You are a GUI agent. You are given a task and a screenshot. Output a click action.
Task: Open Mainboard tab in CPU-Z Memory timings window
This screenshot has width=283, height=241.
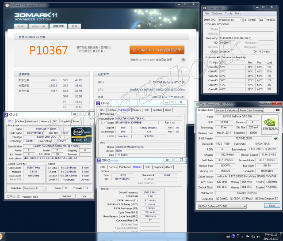pos(125,167)
